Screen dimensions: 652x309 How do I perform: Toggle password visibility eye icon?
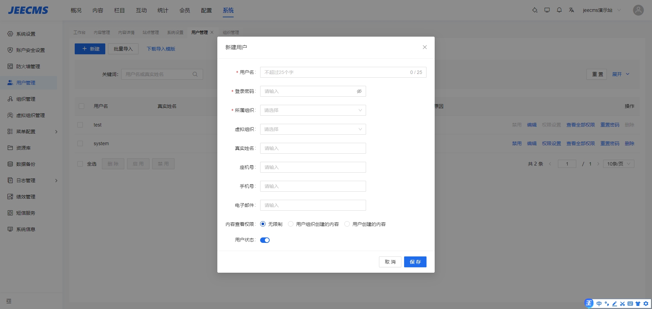tap(359, 91)
